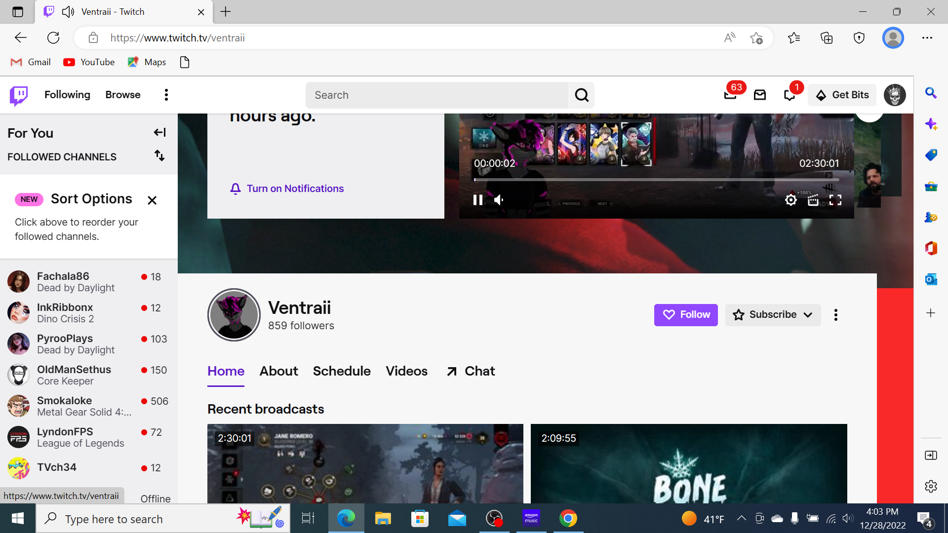Open the Chat popout link

click(x=471, y=371)
